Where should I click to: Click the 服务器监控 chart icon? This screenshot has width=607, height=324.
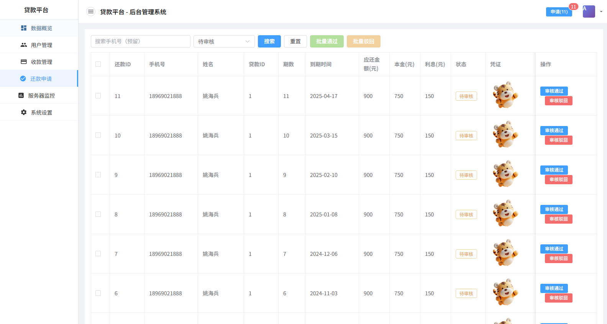pyautogui.click(x=21, y=95)
